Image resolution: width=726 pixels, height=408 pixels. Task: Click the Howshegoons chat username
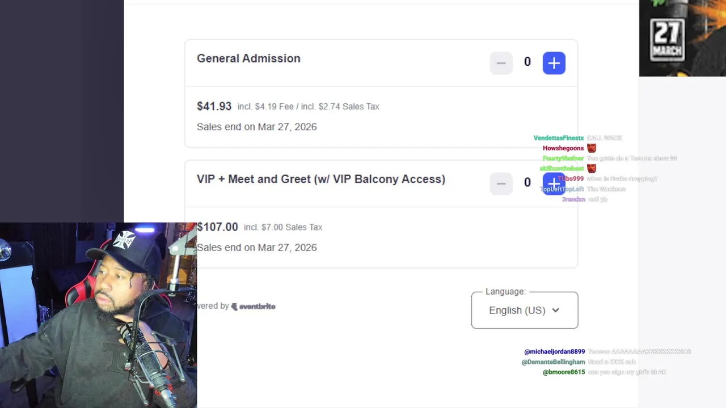563,148
